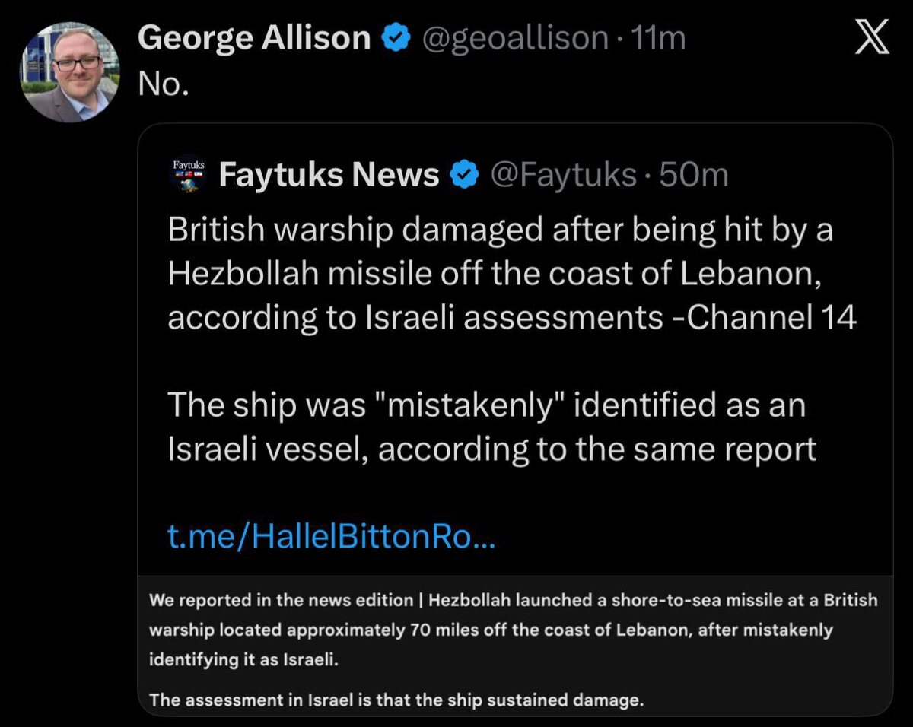This screenshot has height=727, width=913.
Task: Click the Faytuks News avatar icon
Action: pos(188,176)
